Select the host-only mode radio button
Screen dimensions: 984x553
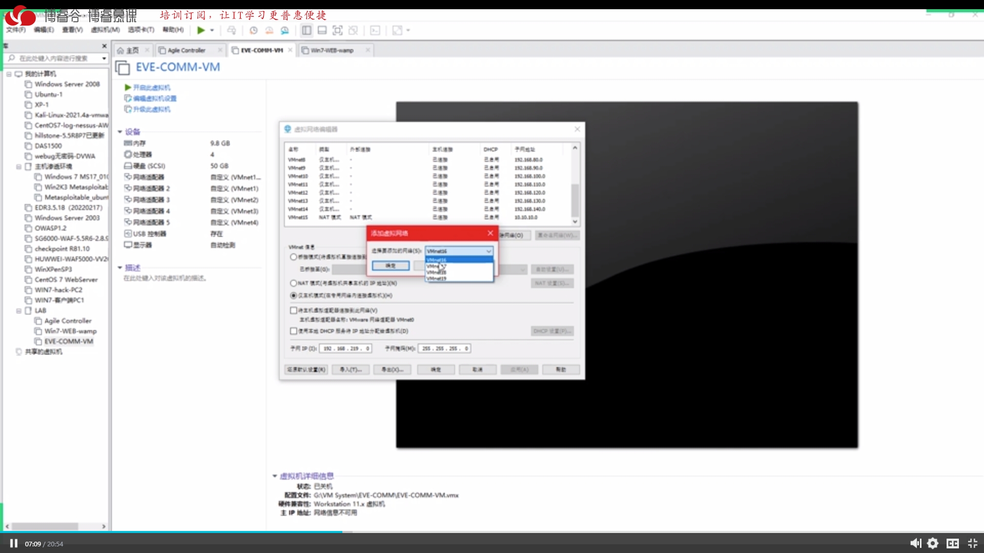point(294,295)
